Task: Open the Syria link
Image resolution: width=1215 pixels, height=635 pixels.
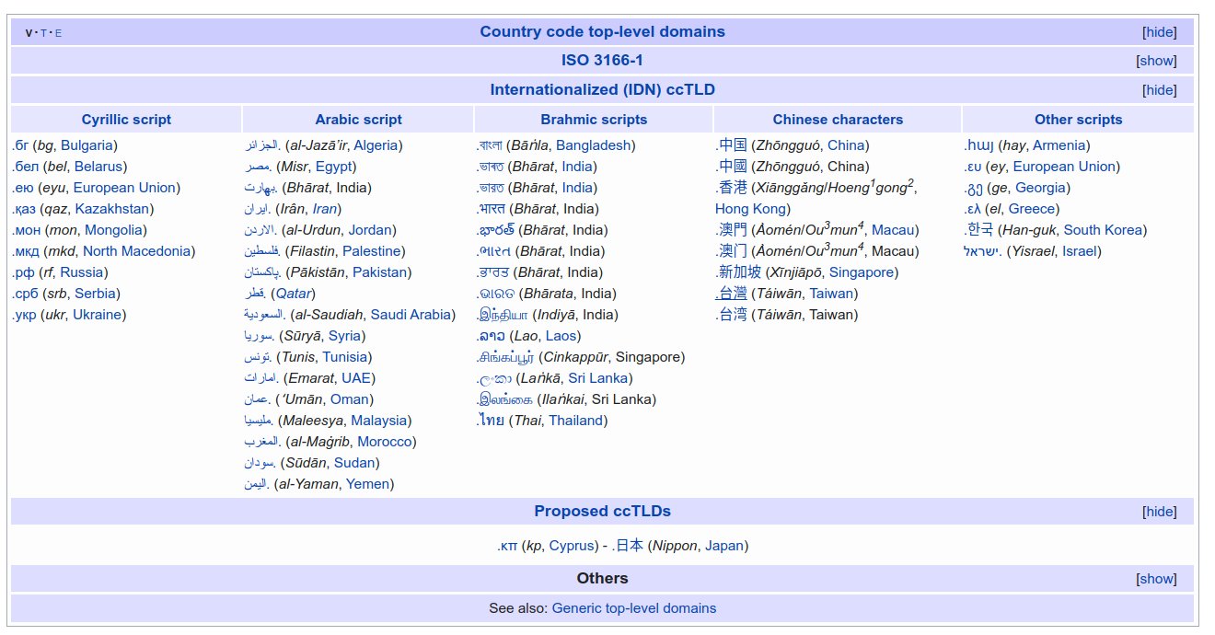Action: click(344, 336)
